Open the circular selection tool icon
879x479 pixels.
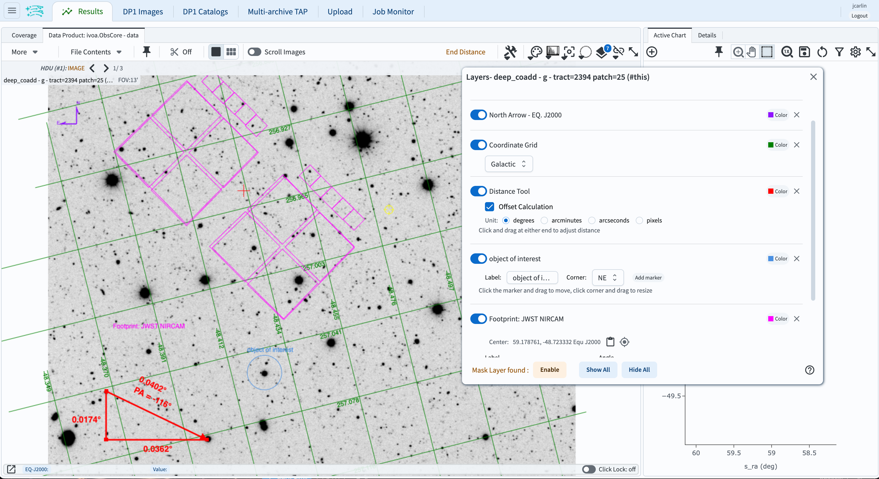pyautogui.click(x=585, y=52)
